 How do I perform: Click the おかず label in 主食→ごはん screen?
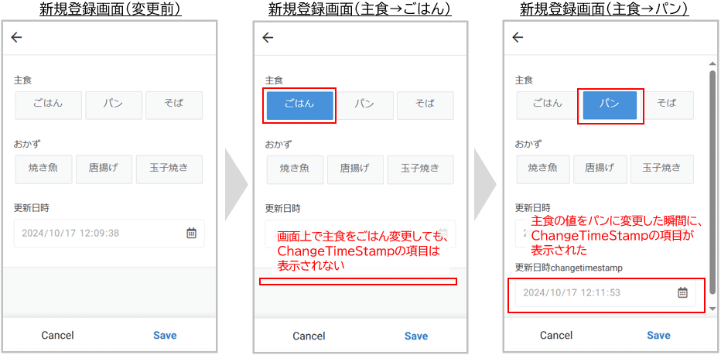[278, 144]
